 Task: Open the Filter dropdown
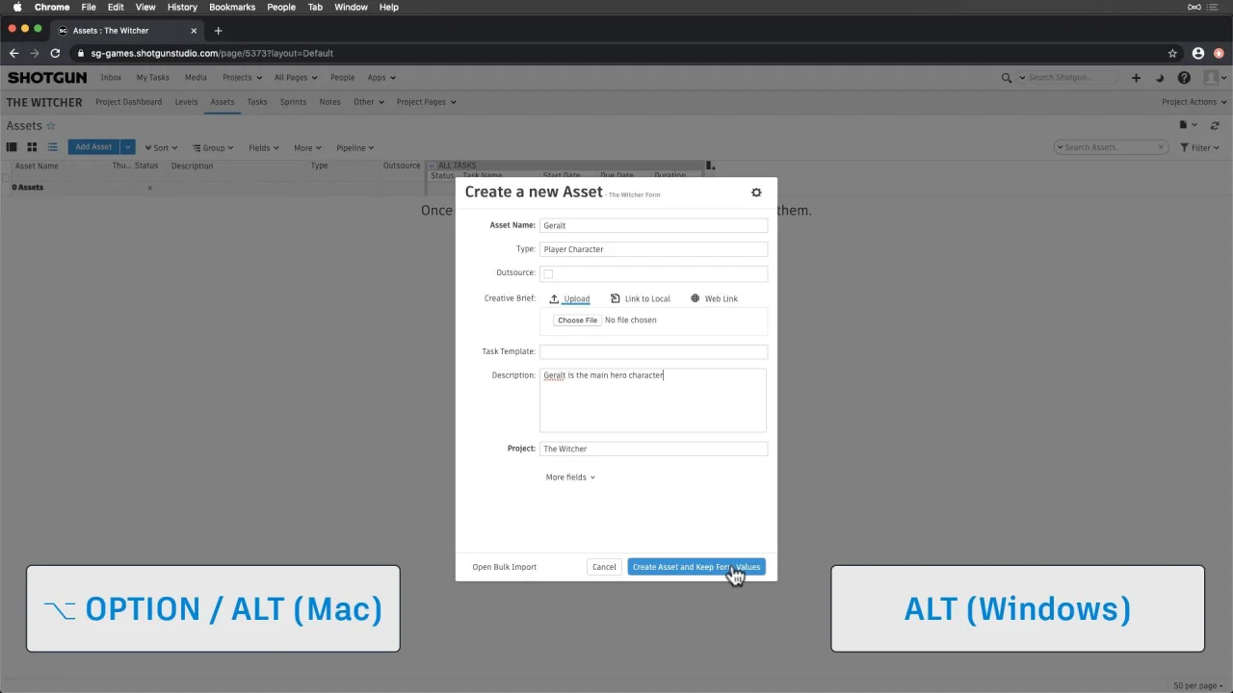point(1200,148)
